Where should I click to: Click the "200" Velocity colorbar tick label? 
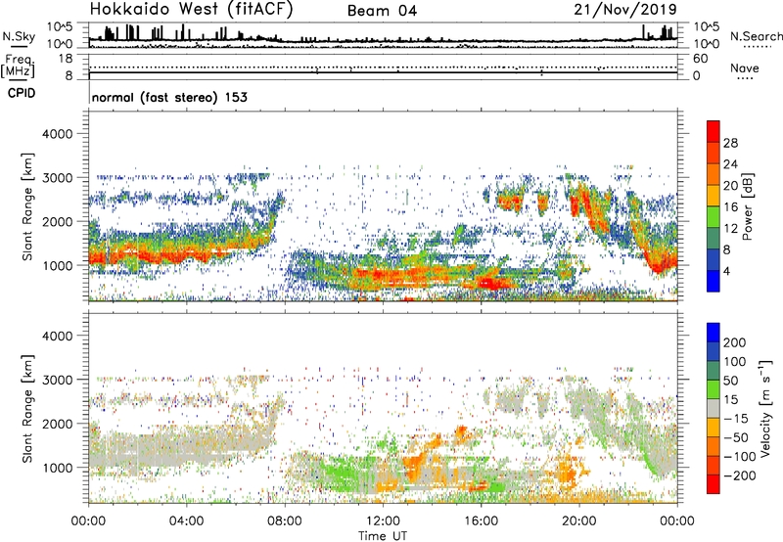[x=735, y=342]
